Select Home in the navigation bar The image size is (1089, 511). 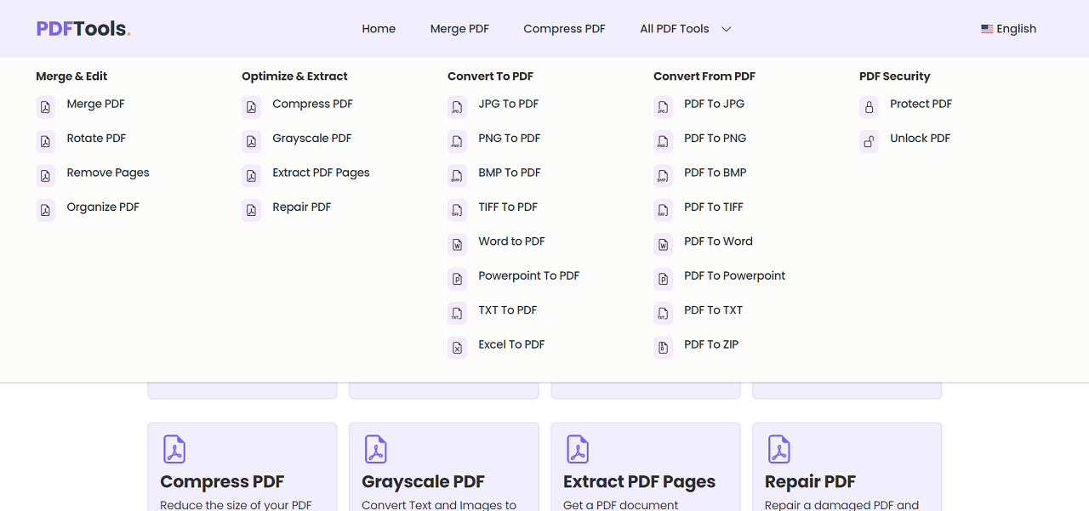[x=379, y=28]
